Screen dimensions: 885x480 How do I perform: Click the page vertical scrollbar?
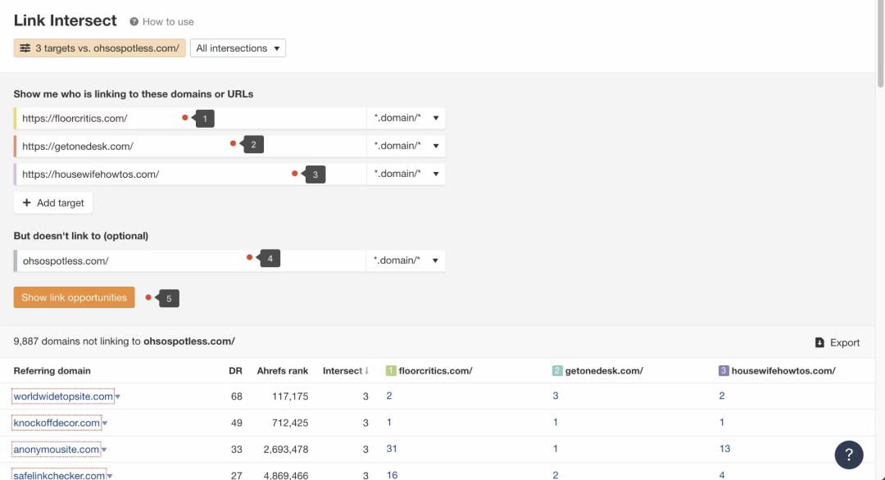880,44
